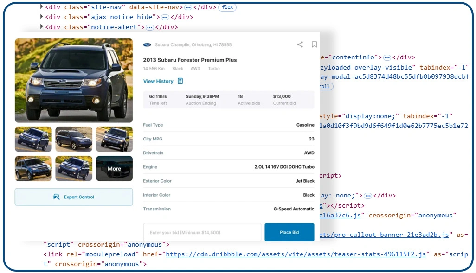The height and width of the screenshot is (273, 476).
Task: Click the Sunday,9:38PM auction ending value
Action: [202, 96]
